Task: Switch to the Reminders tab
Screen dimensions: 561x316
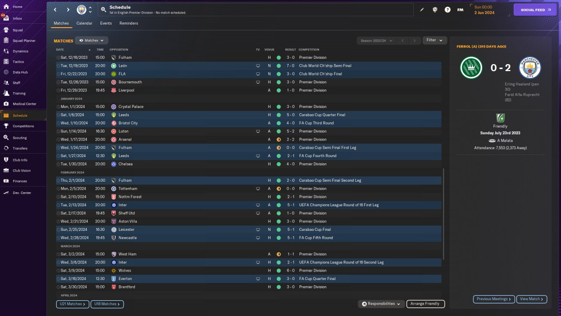Action: (129, 23)
